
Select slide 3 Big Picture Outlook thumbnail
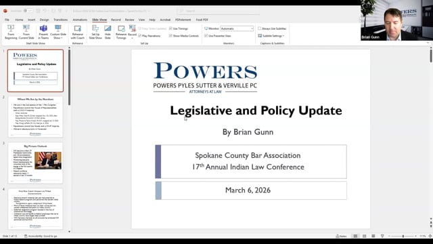tap(35, 163)
